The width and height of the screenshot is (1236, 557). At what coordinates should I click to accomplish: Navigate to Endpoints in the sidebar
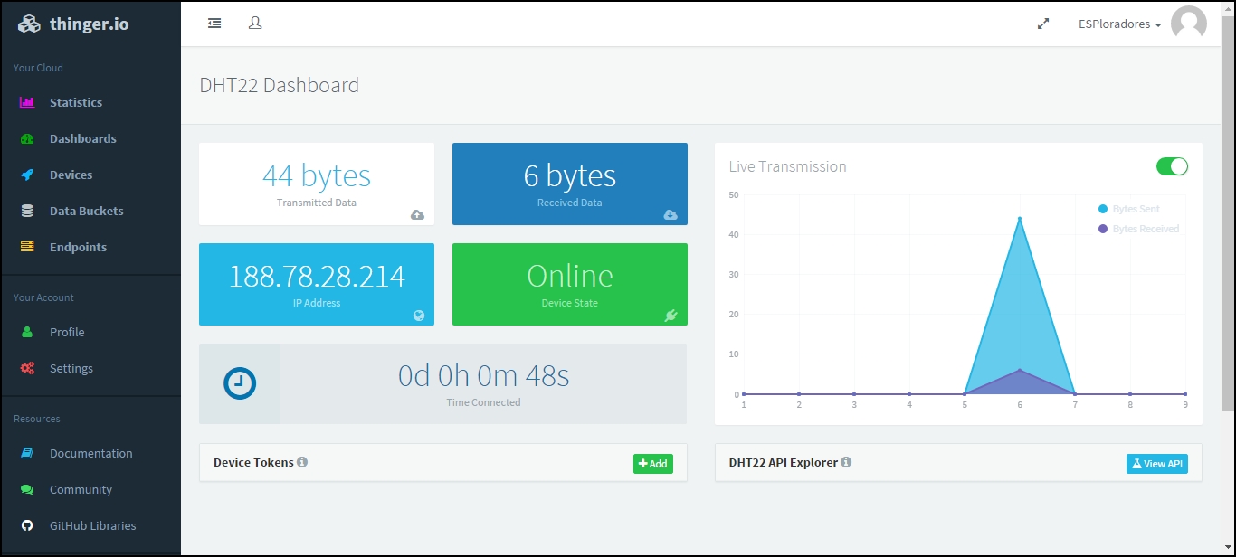(x=79, y=247)
